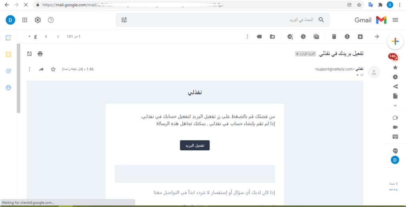Screen dimensions: 406x207
Task: Open the Google Keep side panel icon
Action: (x=8, y=54)
